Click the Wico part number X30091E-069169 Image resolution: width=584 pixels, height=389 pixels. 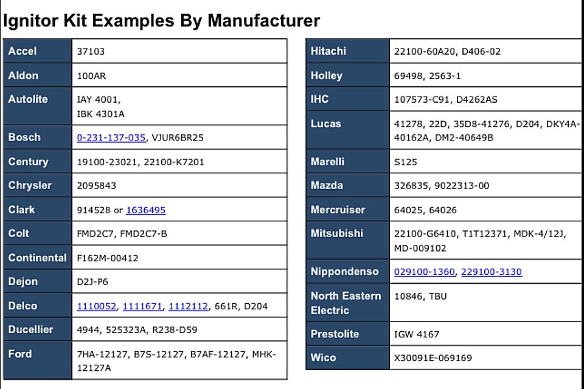point(433,358)
